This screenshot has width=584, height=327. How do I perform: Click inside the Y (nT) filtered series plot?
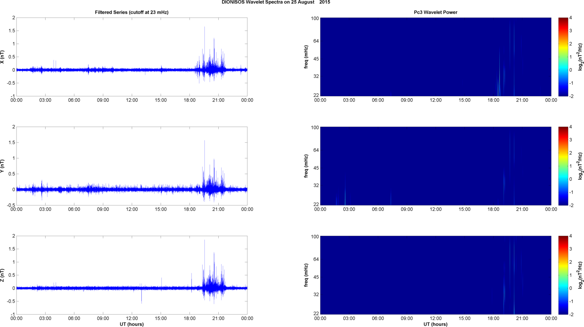pos(132,166)
